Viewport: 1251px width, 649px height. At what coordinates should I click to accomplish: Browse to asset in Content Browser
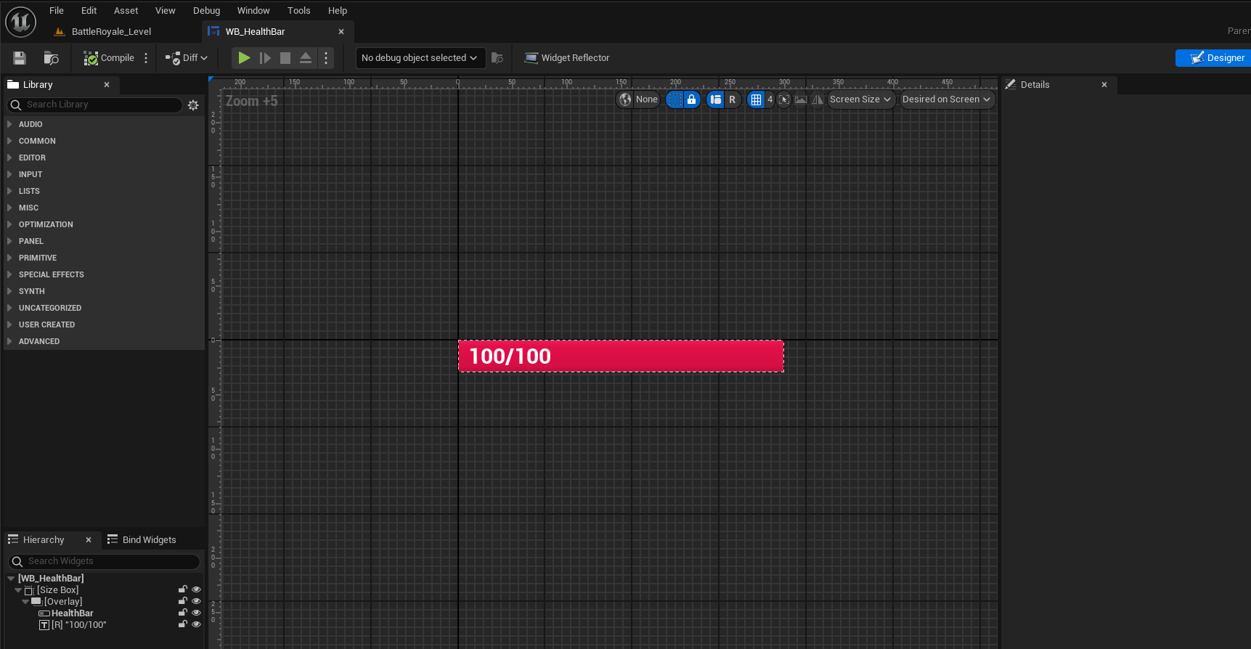click(51, 58)
